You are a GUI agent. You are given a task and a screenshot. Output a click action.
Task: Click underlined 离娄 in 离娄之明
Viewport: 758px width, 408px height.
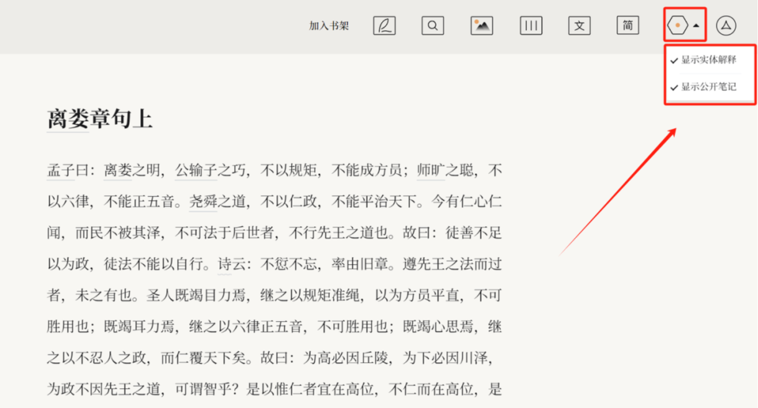118,171
